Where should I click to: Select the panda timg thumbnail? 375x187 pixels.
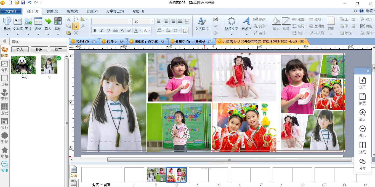click(x=23, y=65)
